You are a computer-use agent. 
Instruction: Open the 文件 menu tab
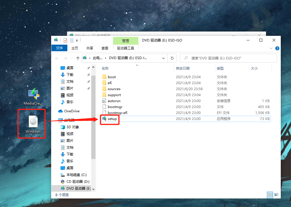pos(59,48)
